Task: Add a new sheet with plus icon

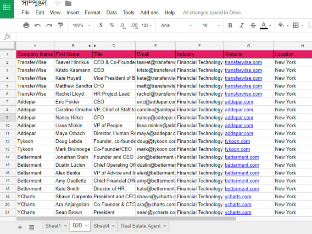Action: point(20,227)
